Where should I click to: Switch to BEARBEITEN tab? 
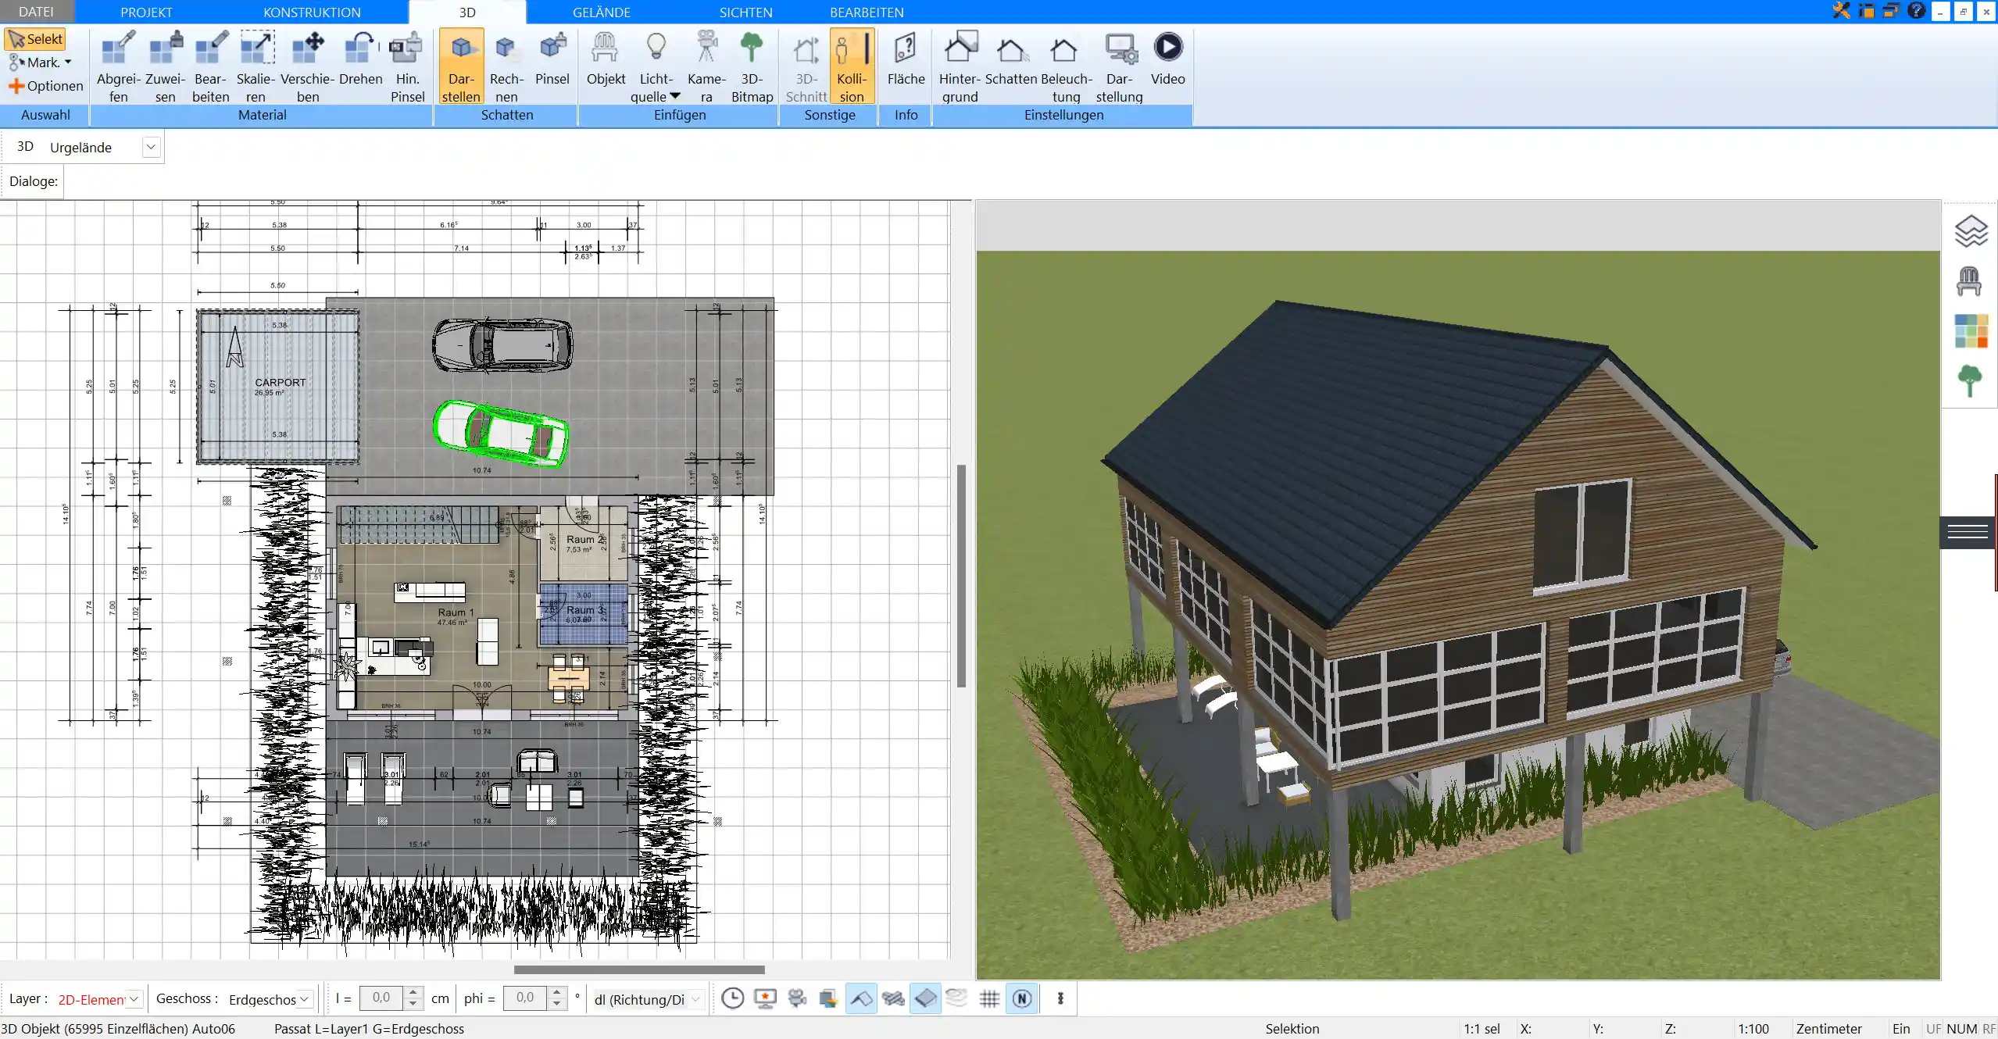click(x=867, y=12)
